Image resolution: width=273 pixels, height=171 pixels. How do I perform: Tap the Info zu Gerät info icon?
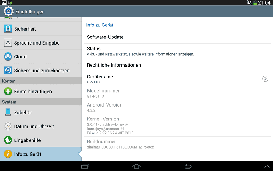click(x=8, y=154)
